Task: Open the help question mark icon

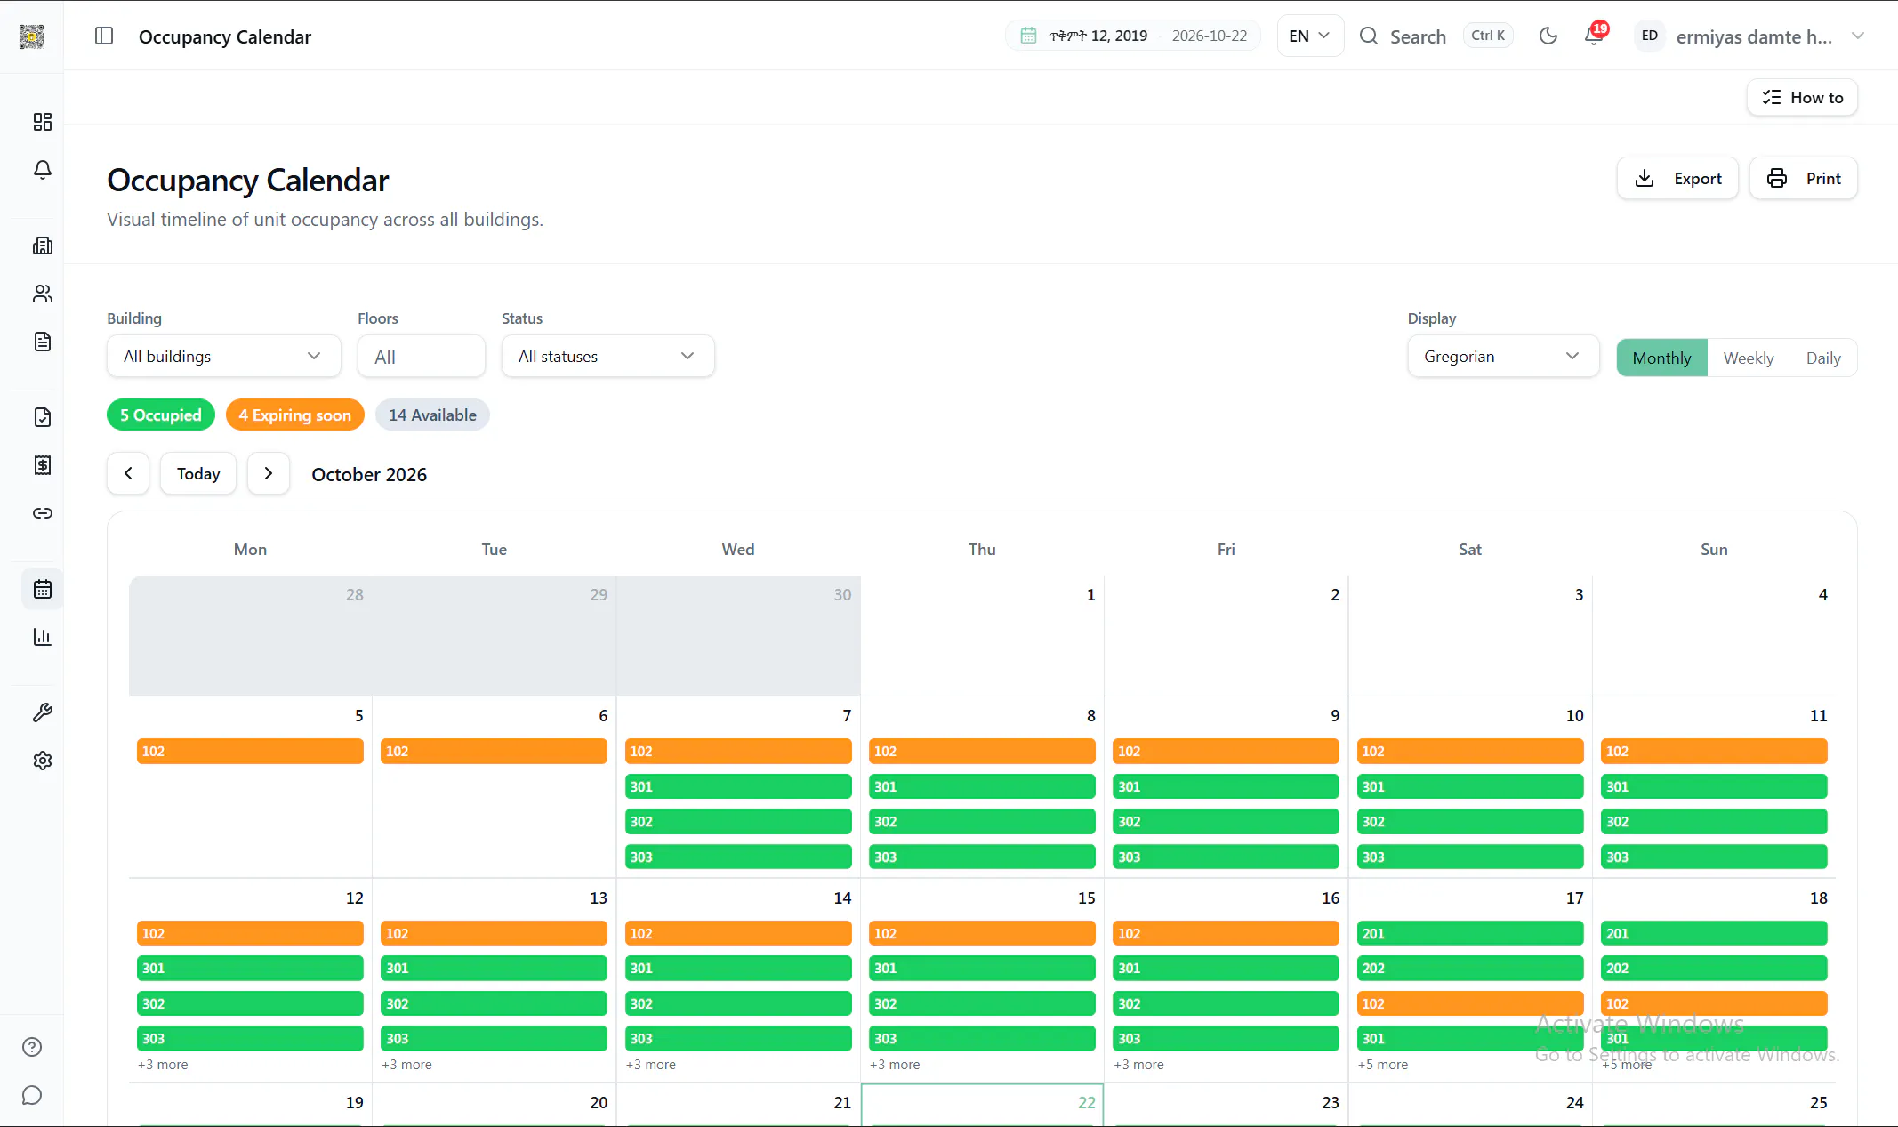Action: click(x=32, y=1047)
